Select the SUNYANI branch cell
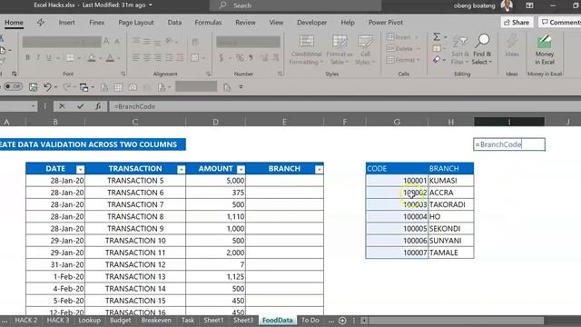581x327 pixels. [451, 241]
